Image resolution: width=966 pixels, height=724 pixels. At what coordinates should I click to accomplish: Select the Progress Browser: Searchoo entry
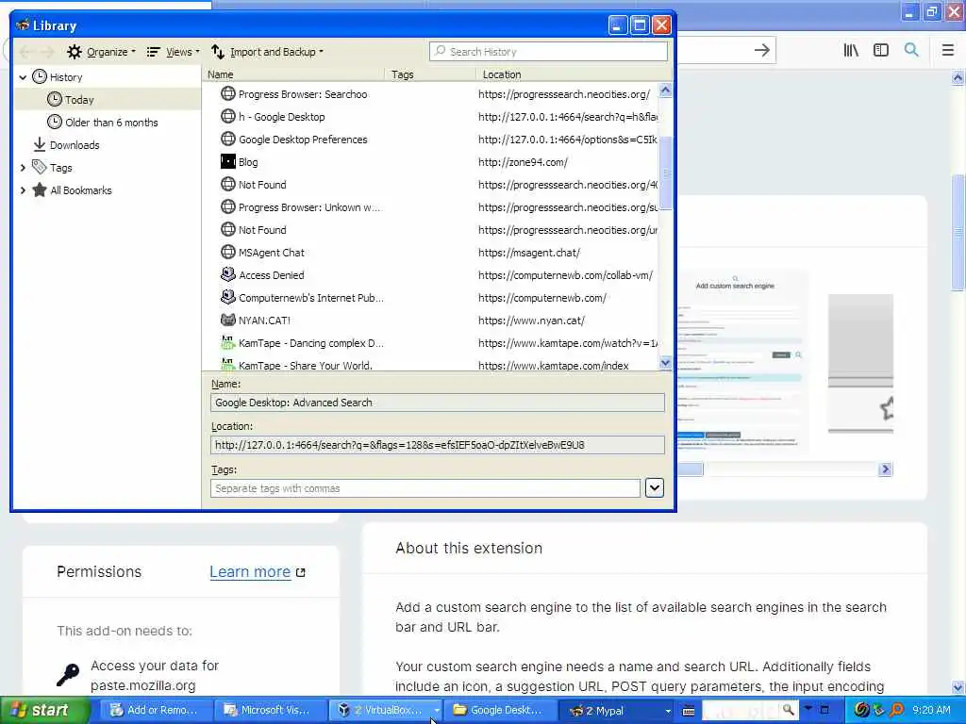click(303, 94)
